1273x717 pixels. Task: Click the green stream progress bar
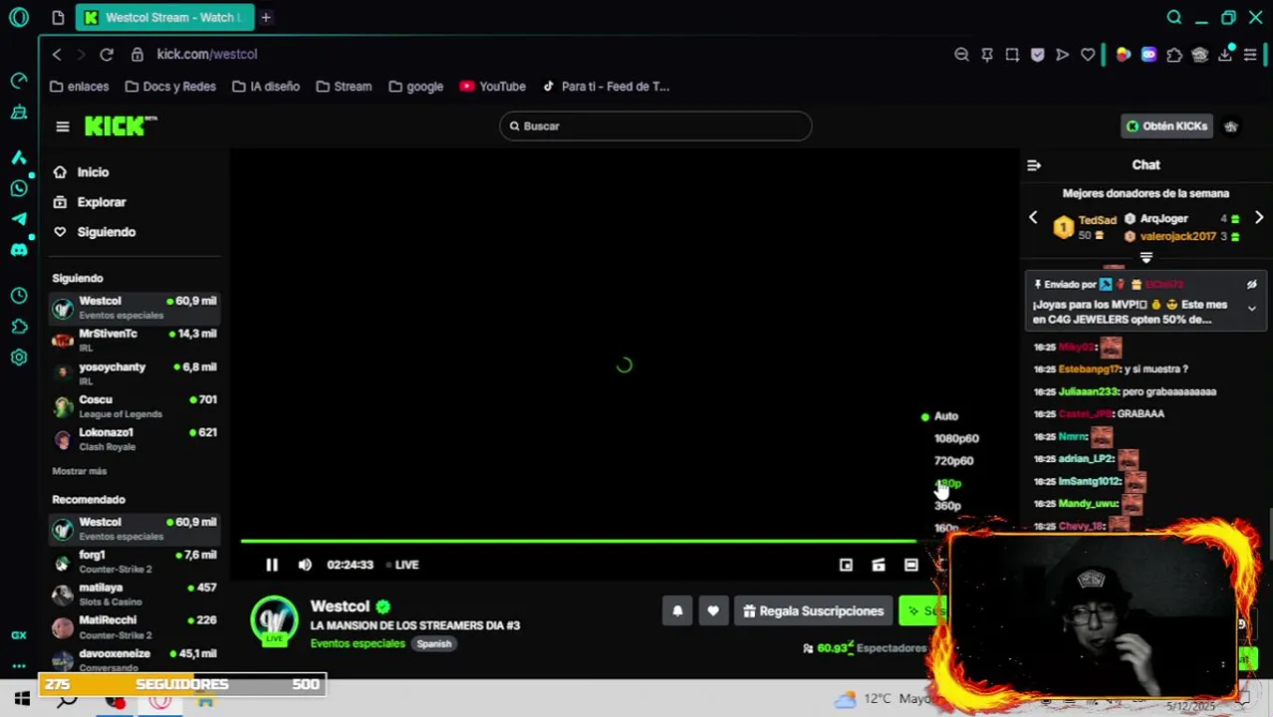coord(578,542)
